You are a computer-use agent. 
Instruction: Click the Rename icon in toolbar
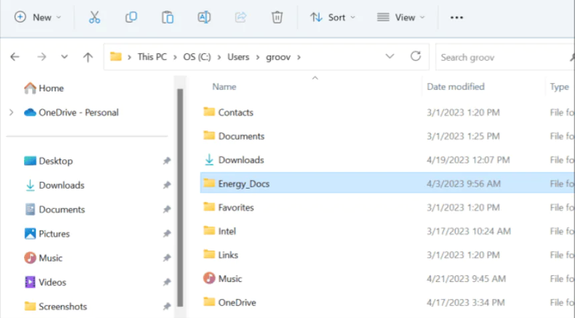tap(204, 17)
